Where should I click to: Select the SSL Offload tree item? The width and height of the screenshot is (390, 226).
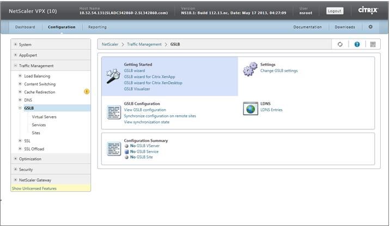tap(34, 149)
